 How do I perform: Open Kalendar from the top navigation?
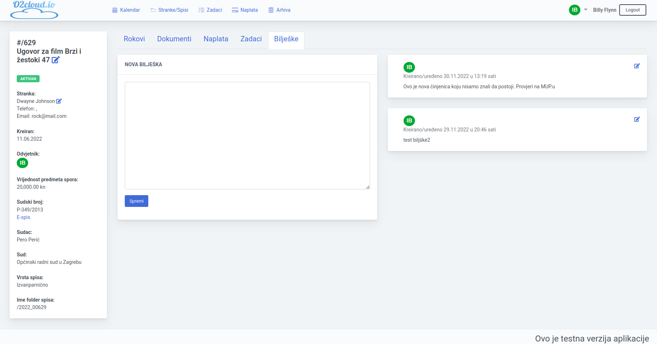(x=126, y=10)
